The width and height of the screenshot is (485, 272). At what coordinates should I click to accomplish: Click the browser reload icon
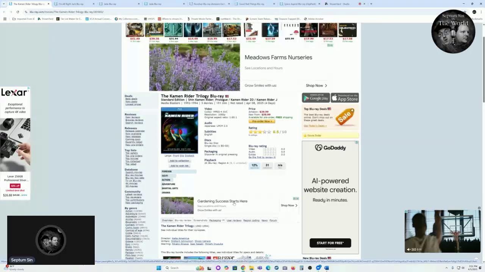click(x=17, y=12)
